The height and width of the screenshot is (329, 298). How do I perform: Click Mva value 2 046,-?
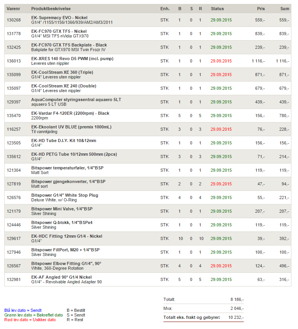coord(237,308)
